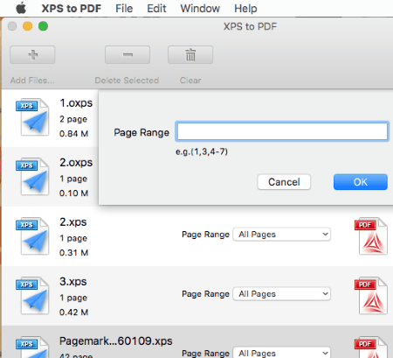Select the 2.oxps XPS file icon

point(32,177)
